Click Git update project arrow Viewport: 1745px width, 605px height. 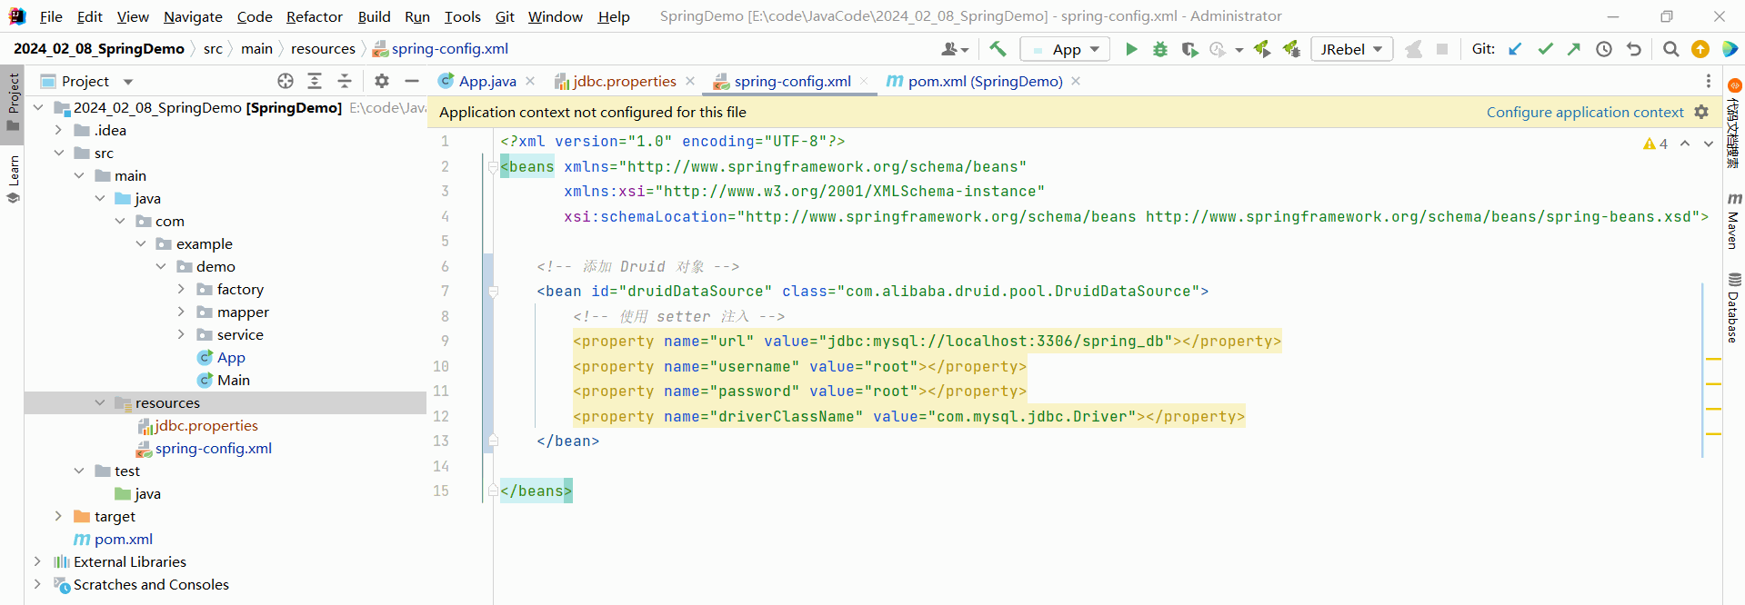(1515, 49)
